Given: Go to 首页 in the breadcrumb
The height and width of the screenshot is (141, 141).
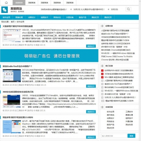Looking at the screenshot, I should point(12,22).
